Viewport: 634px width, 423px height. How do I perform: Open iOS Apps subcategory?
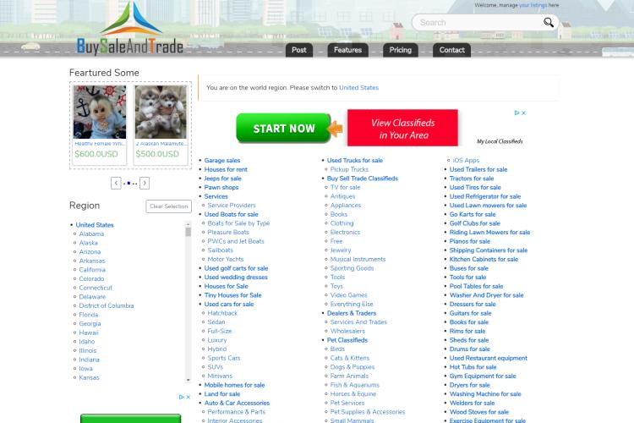(466, 161)
